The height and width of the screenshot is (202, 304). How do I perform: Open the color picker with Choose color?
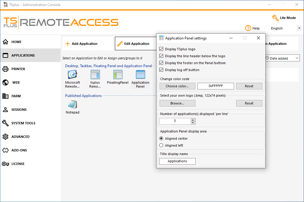[x=177, y=86]
